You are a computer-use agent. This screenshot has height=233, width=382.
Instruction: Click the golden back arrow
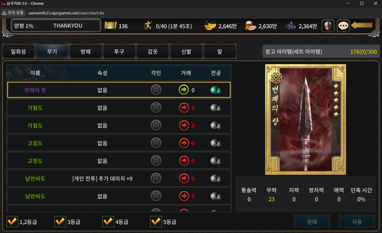click(x=362, y=25)
